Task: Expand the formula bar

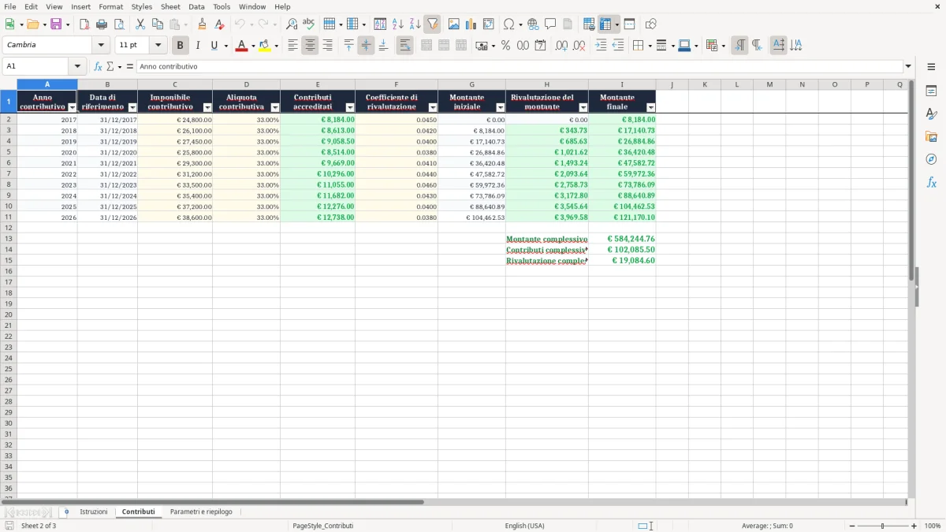Action: (x=908, y=67)
